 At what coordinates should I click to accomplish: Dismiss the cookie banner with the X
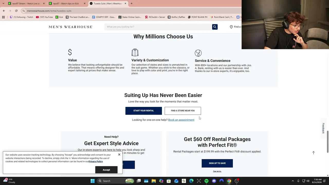click(x=119, y=154)
